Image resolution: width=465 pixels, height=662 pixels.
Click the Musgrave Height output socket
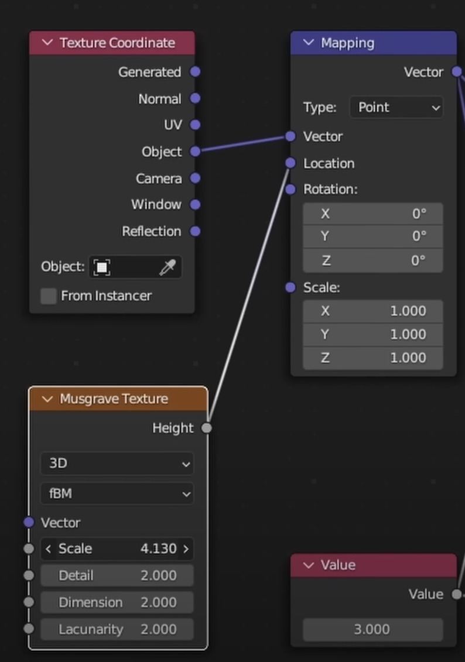pyautogui.click(x=206, y=428)
